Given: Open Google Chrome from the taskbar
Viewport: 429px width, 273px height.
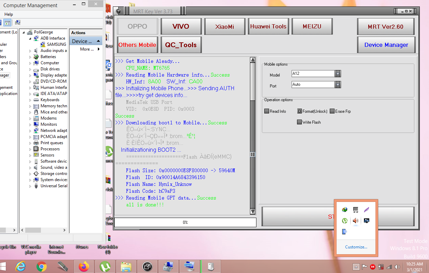Looking at the screenshot, I should [x=42, y=266].
